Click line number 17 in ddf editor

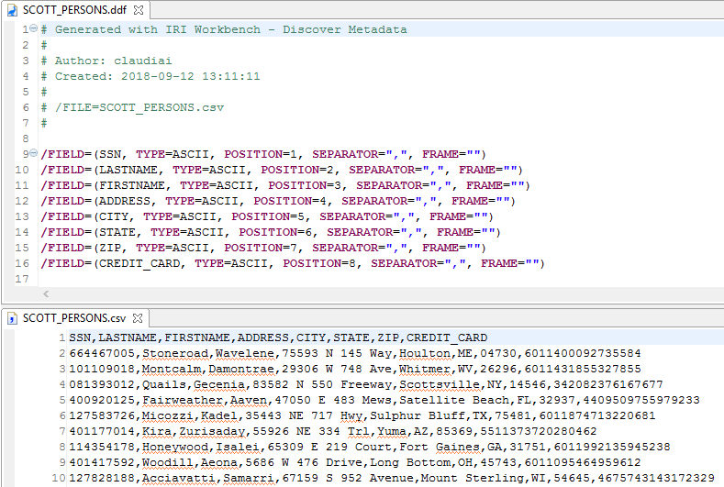[22, 280]
